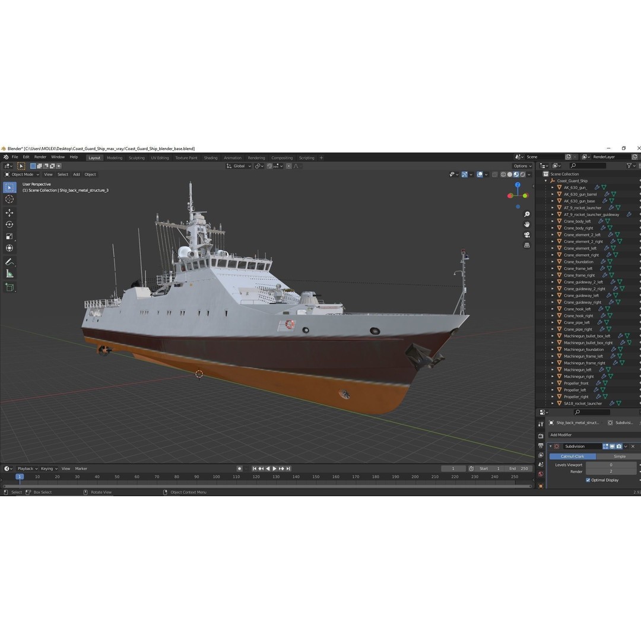Click the pan view hand icon

tap(527, 224)
